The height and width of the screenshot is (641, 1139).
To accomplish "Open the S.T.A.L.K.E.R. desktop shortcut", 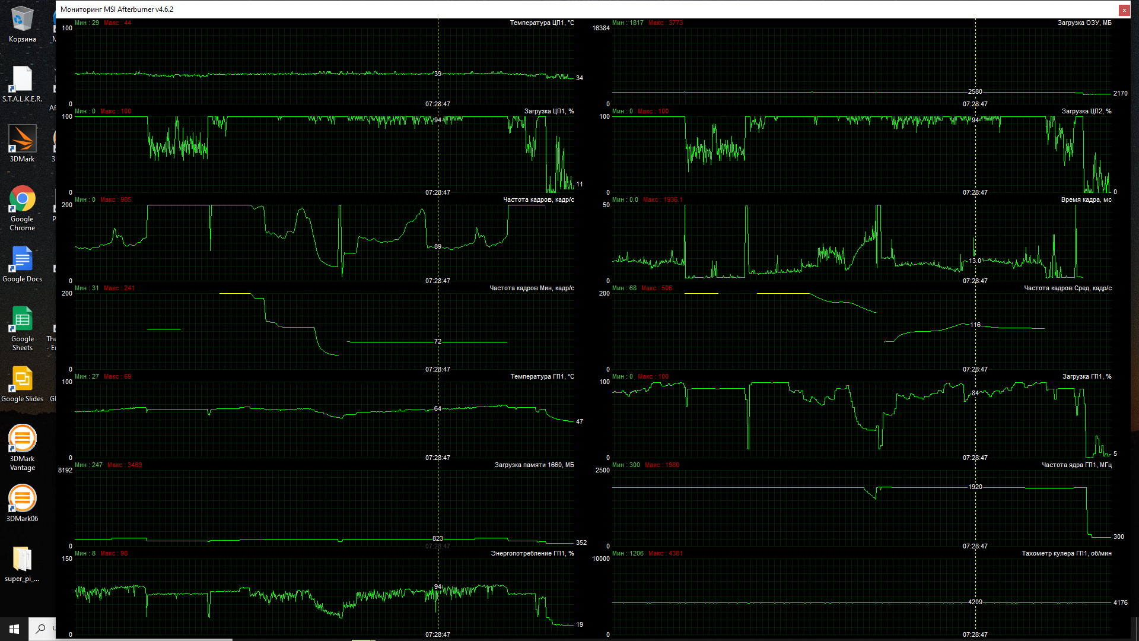I will pos(22,80).
